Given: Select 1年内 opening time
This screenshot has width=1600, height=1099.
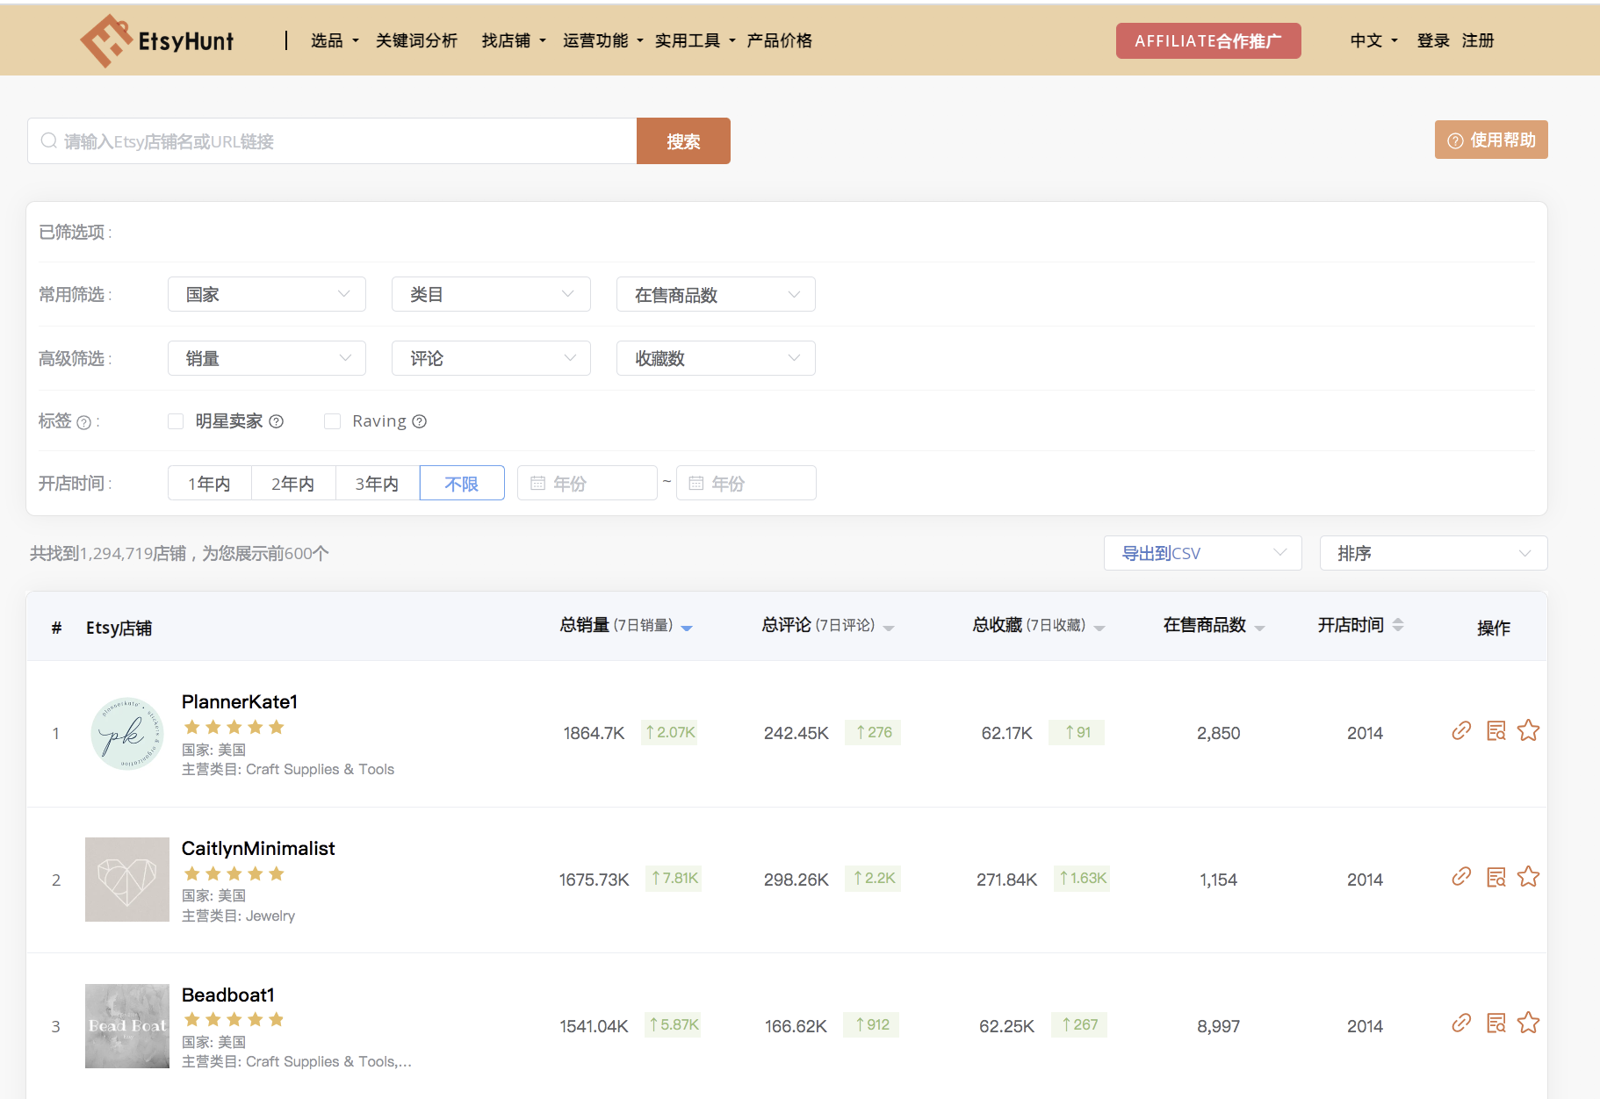Looking at the screenshot, I should coord(210,483).
